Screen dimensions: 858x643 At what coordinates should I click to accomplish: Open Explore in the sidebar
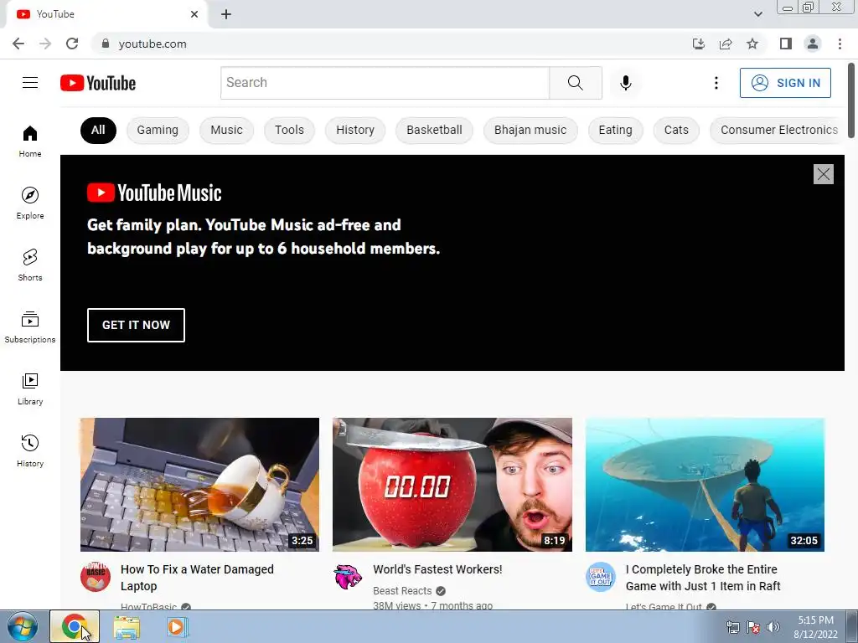tap(30, 203)
